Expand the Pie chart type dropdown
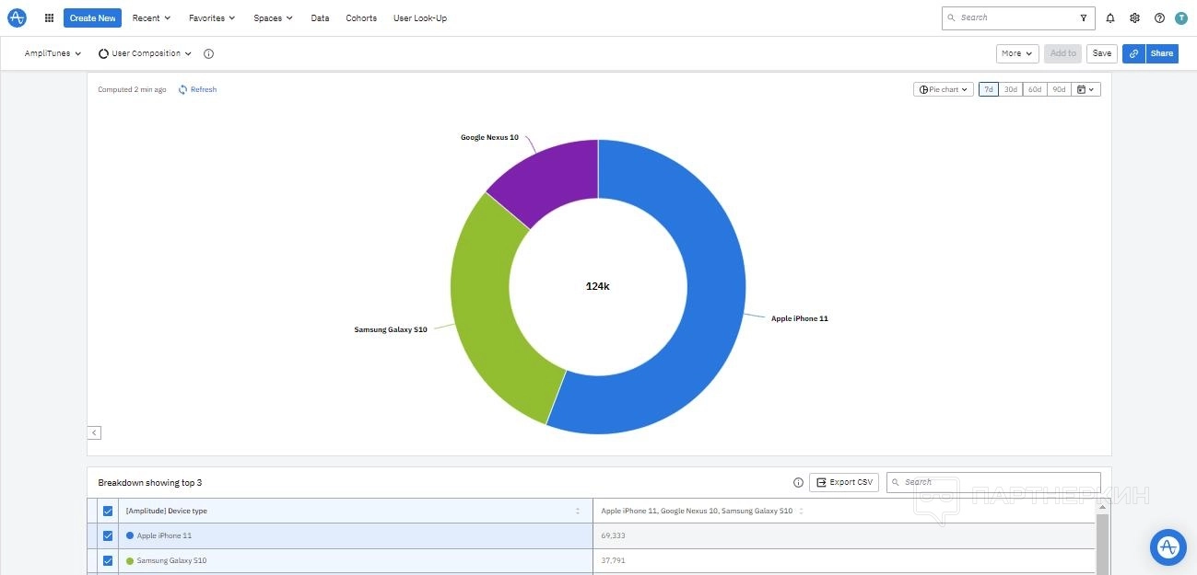Viewport: 1197px width, 575px height. pyautogui.click(x=944, y=89)
